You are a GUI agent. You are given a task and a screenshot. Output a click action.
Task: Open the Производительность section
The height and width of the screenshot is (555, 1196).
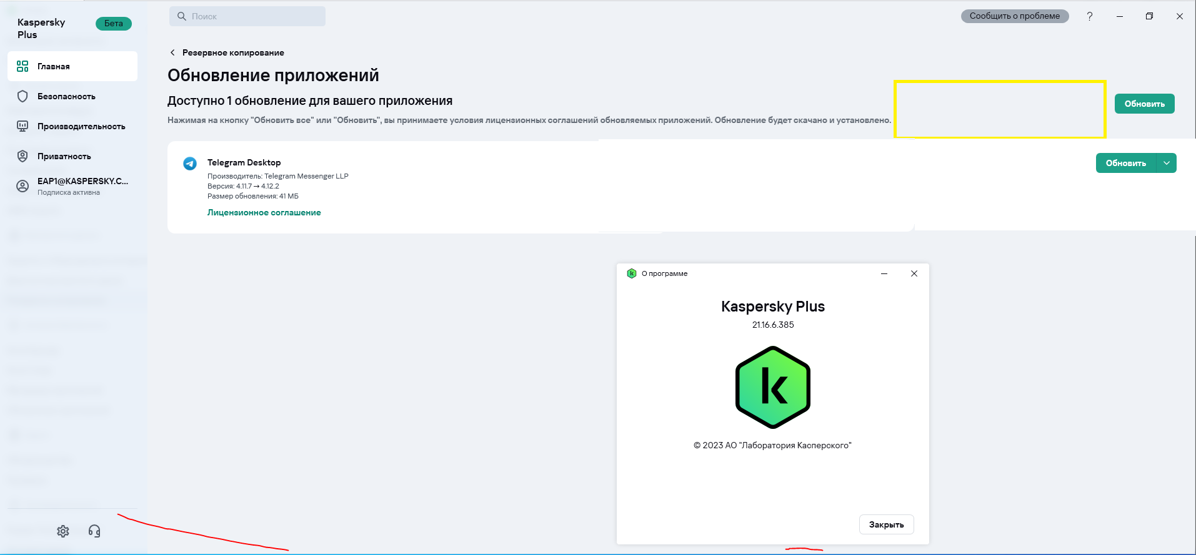(72, 126)
